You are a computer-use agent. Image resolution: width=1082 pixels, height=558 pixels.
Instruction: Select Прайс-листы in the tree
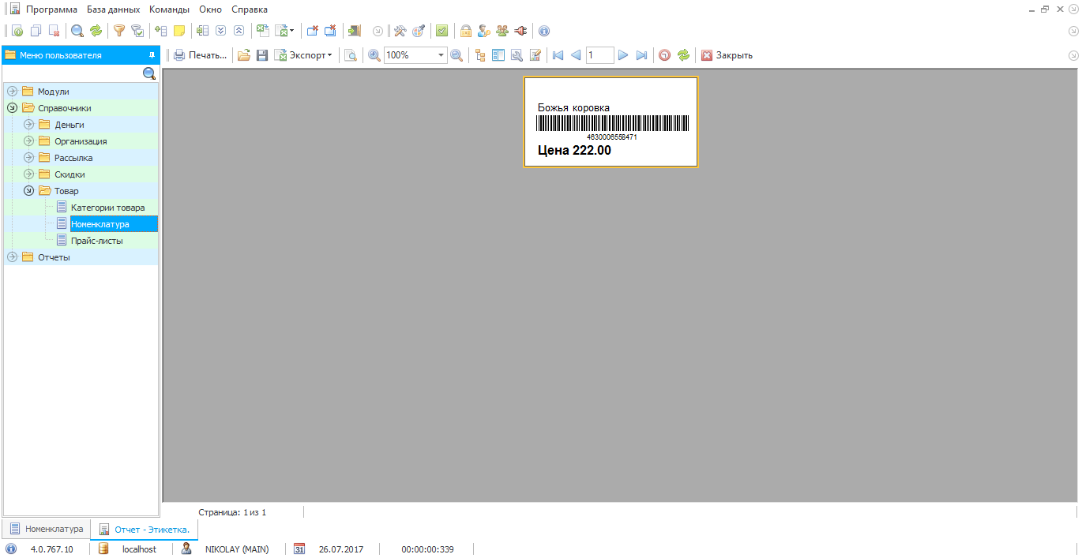96,241
